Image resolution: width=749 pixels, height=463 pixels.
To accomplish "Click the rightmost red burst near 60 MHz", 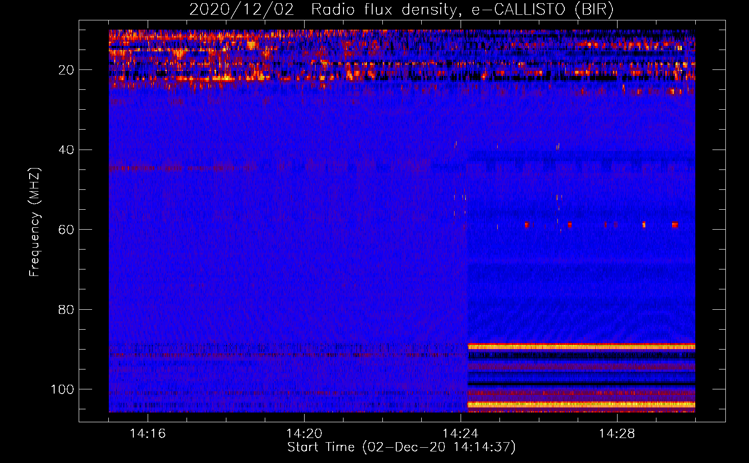I will tap(675, 225).
